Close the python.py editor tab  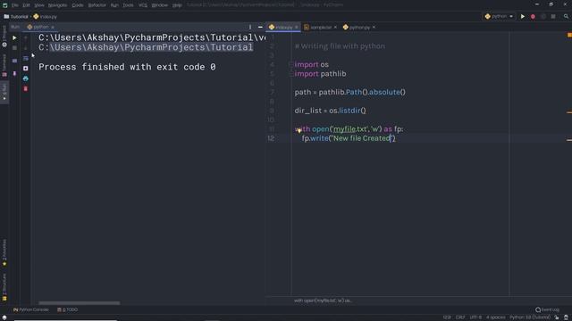click(x=374, y=28)
